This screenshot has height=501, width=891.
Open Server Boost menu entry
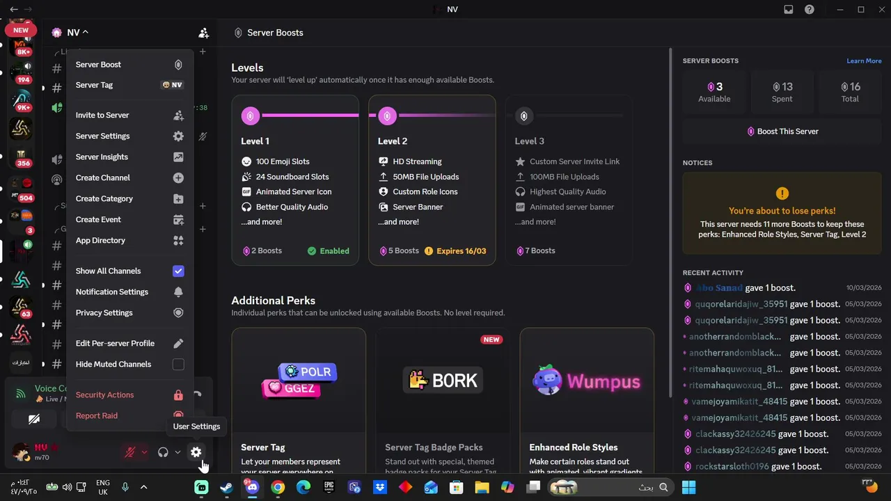coord(129,65)
